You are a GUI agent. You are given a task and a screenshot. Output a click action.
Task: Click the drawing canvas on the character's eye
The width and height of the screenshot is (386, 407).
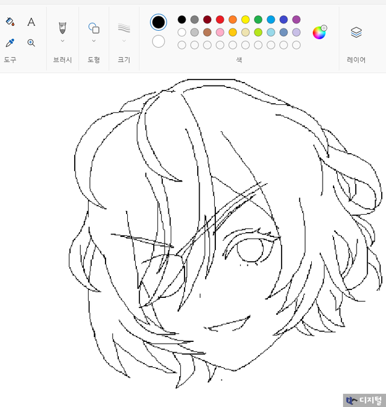point(250,250)
